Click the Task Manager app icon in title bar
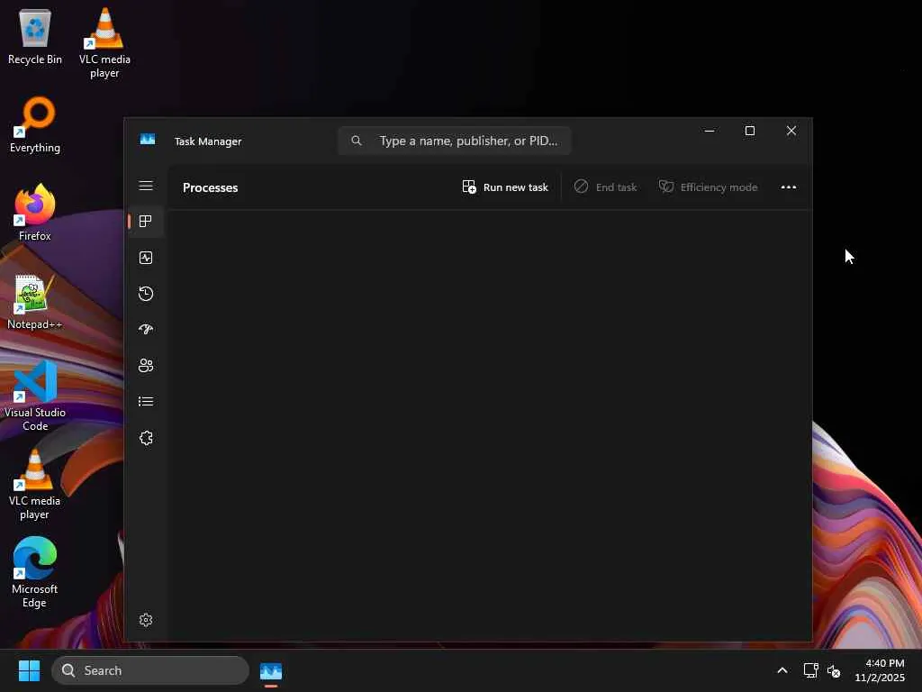922x692 pixels. pos(148,140)
